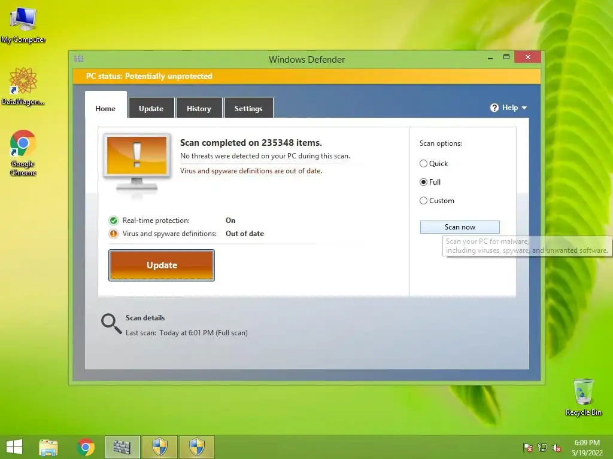613x459 pixels.
Task: Open the Recycle Bin on the desktop
Action: pos(583,397)
